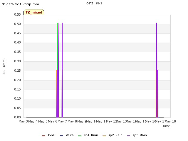Toggle the sp2_Rain series legend label
Image resolution: width=188 pixels, height=141 pixels.
(115, 135)
